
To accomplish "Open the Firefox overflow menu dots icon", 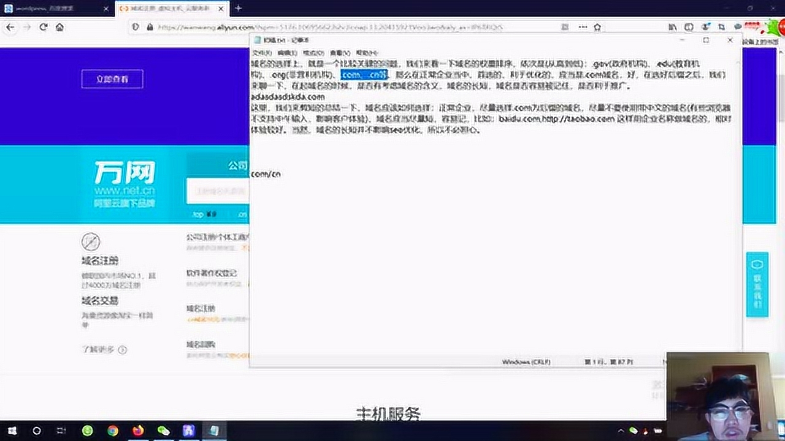I will tap(583, 28).
